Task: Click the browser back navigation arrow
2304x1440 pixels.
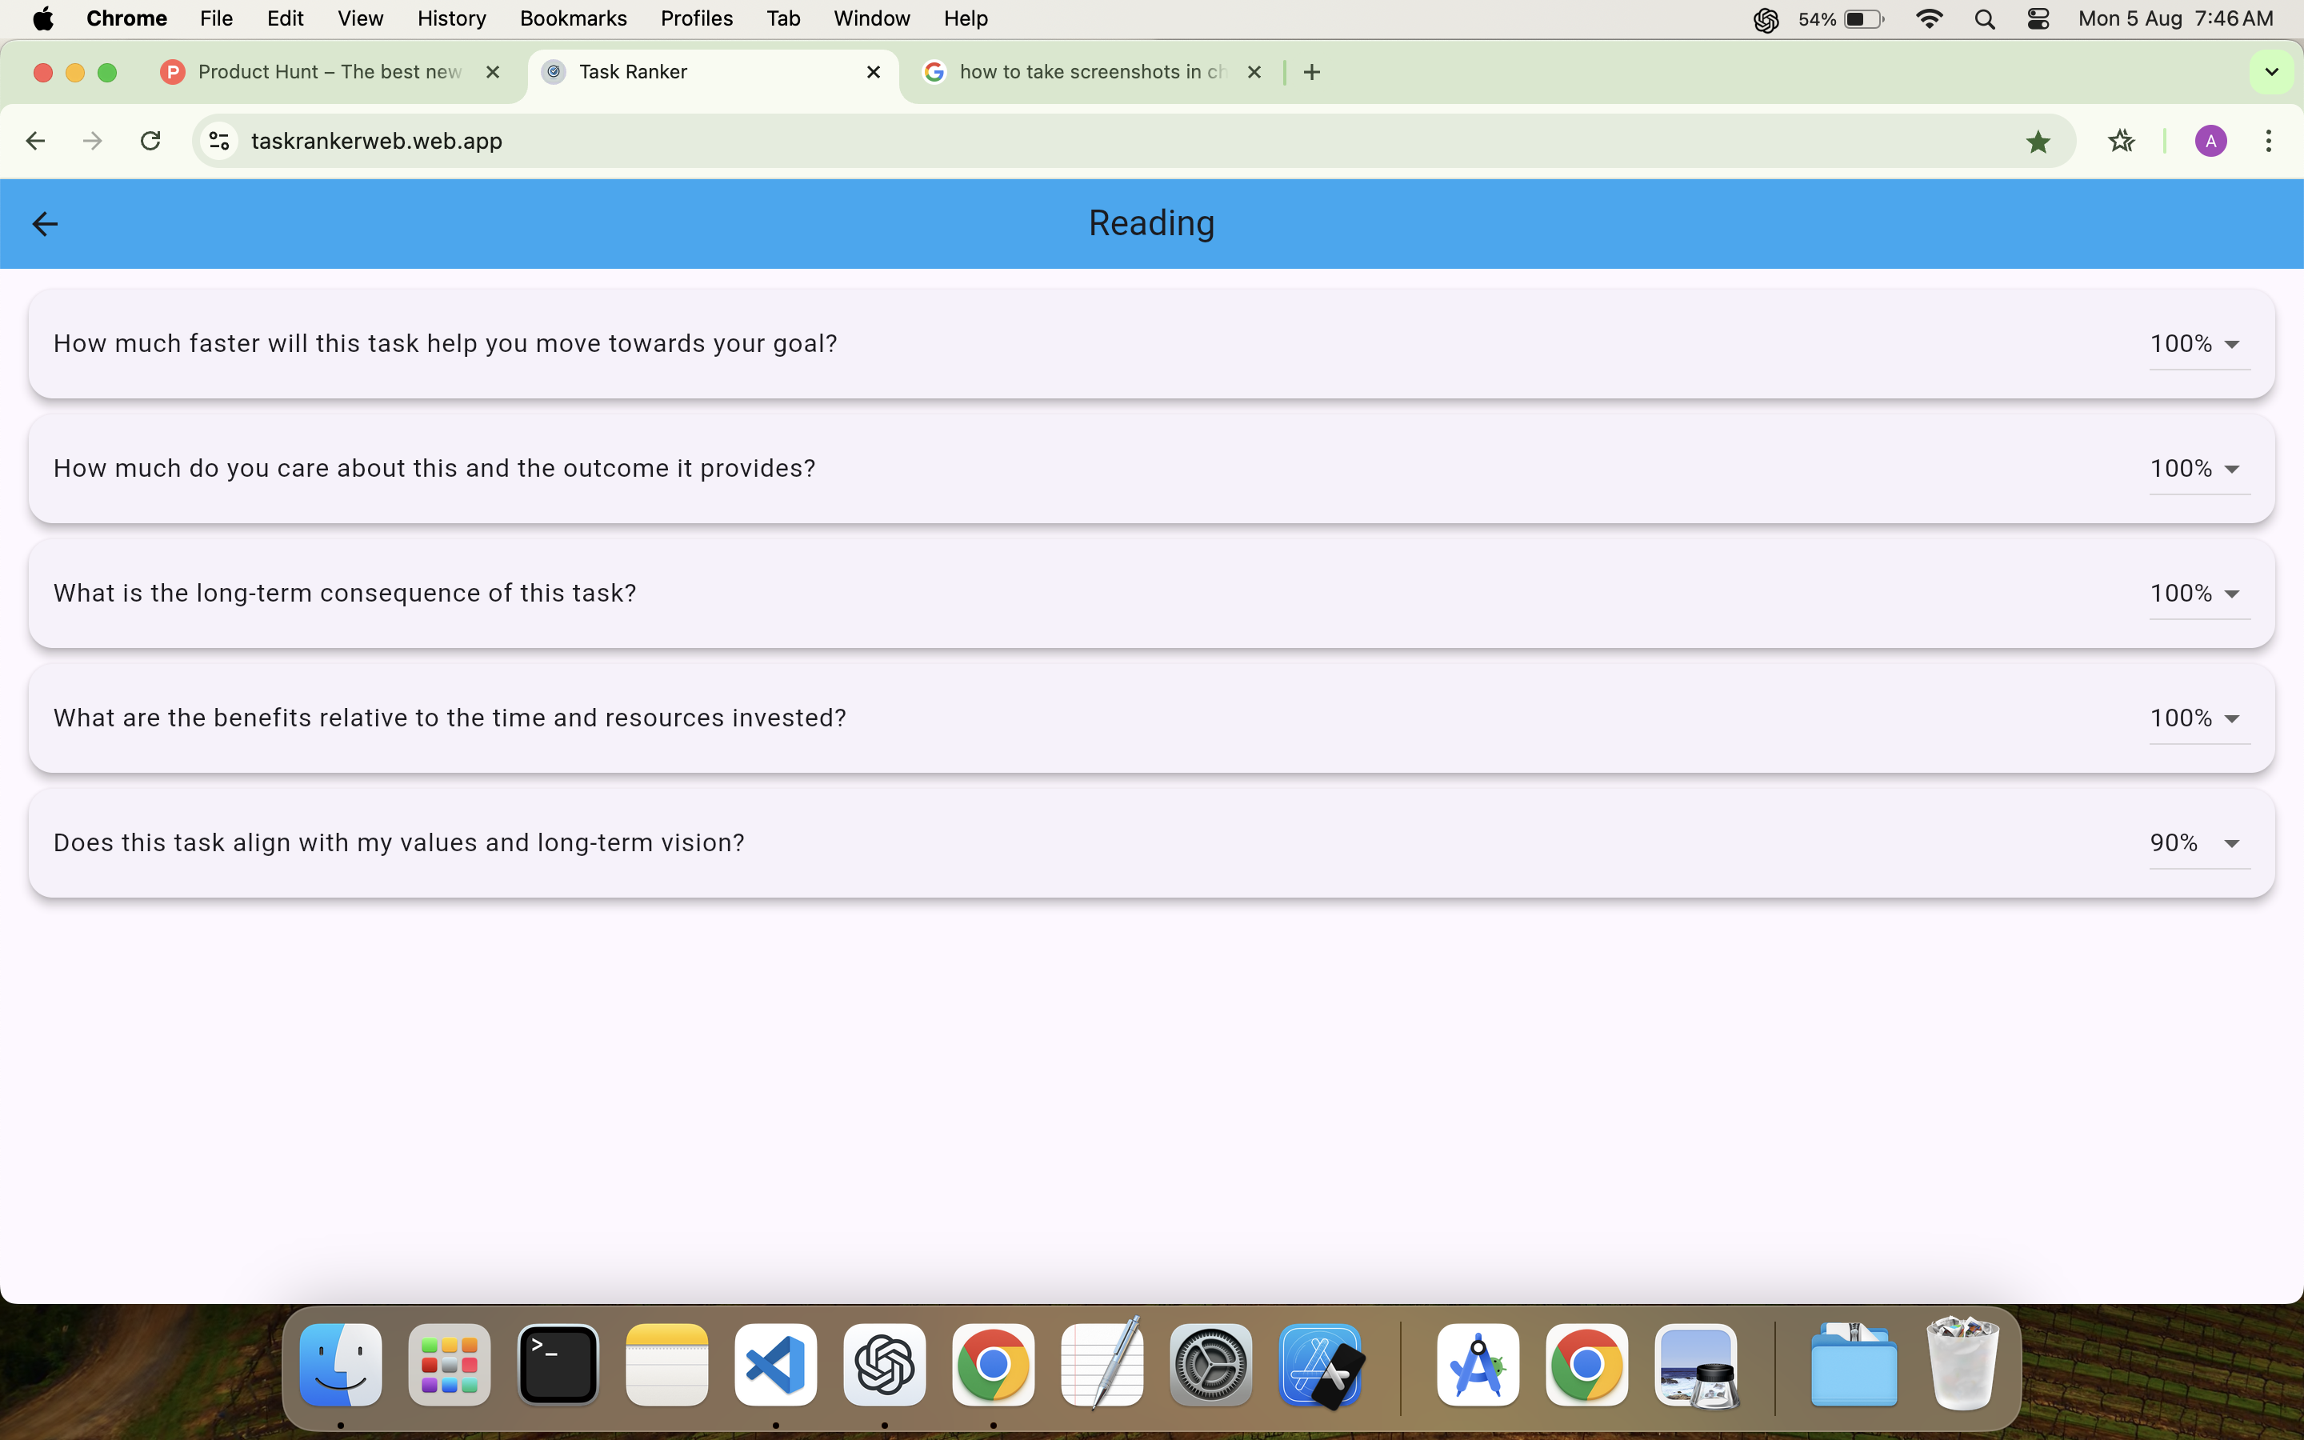Action: tap(35, 140)
